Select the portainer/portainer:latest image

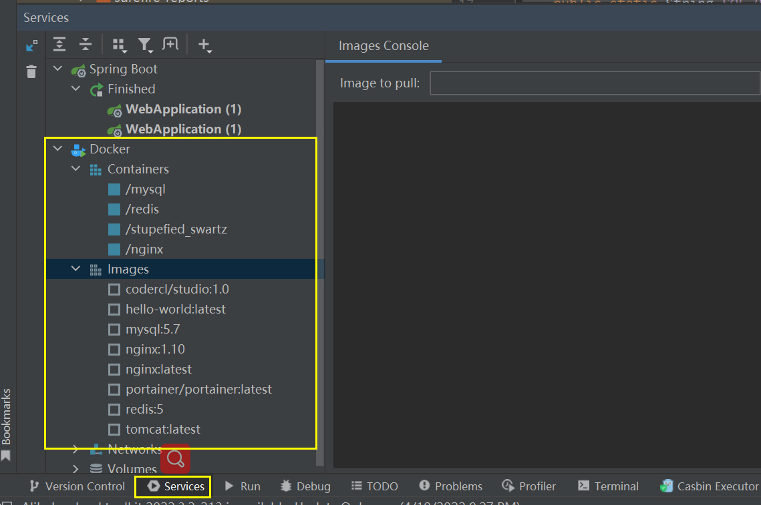tap(198, 389)
